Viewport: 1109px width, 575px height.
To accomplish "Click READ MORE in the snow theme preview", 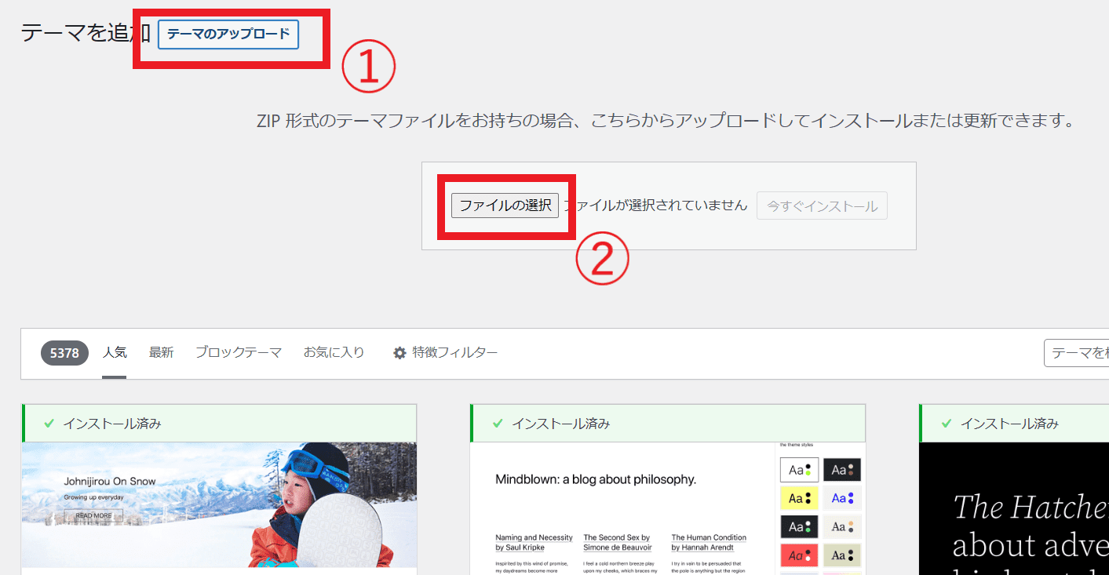I will [x=93, y=515].
